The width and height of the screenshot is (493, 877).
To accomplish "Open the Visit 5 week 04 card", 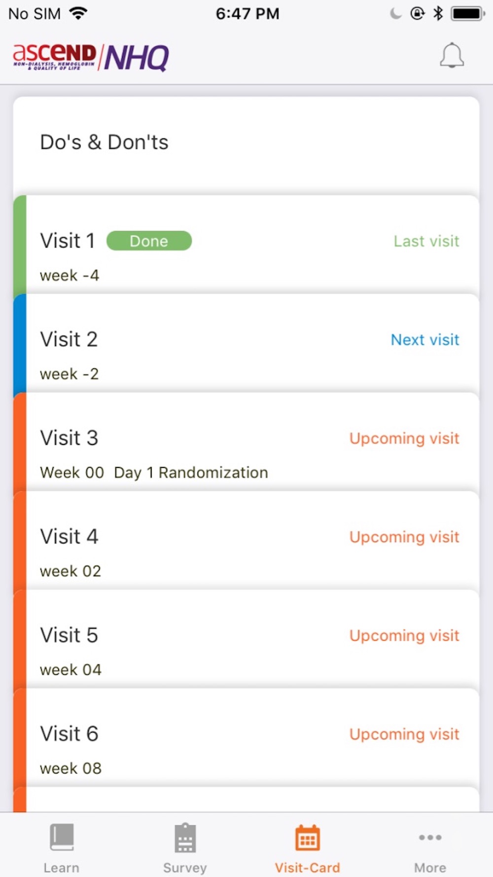I will pyautogui.click(x=246, y=639).
